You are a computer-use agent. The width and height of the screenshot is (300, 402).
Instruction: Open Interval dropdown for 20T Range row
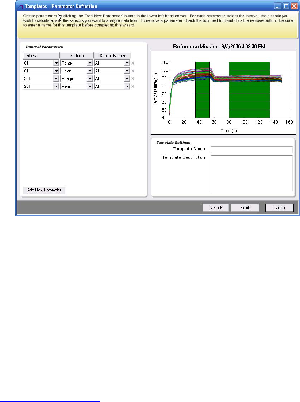tap(56, 79)
